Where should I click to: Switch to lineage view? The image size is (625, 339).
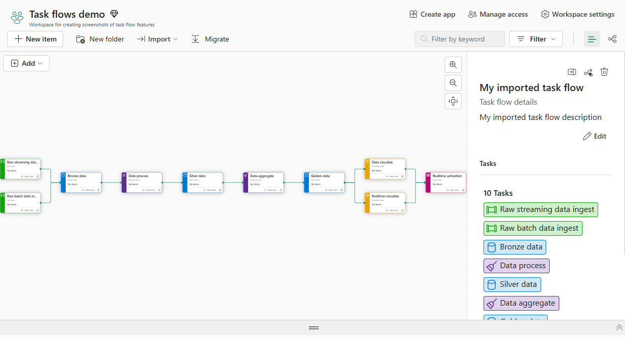[612, 38]
